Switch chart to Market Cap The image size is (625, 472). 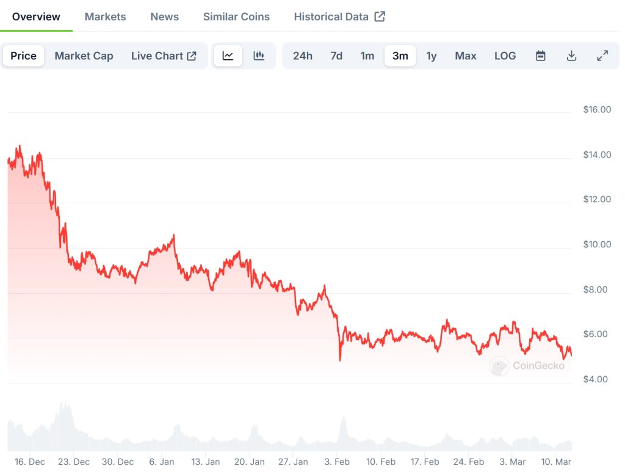point(84,56)
